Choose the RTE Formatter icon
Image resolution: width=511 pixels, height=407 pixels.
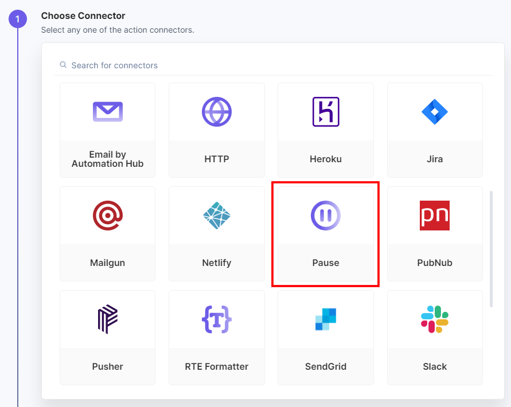coord(216,319)
